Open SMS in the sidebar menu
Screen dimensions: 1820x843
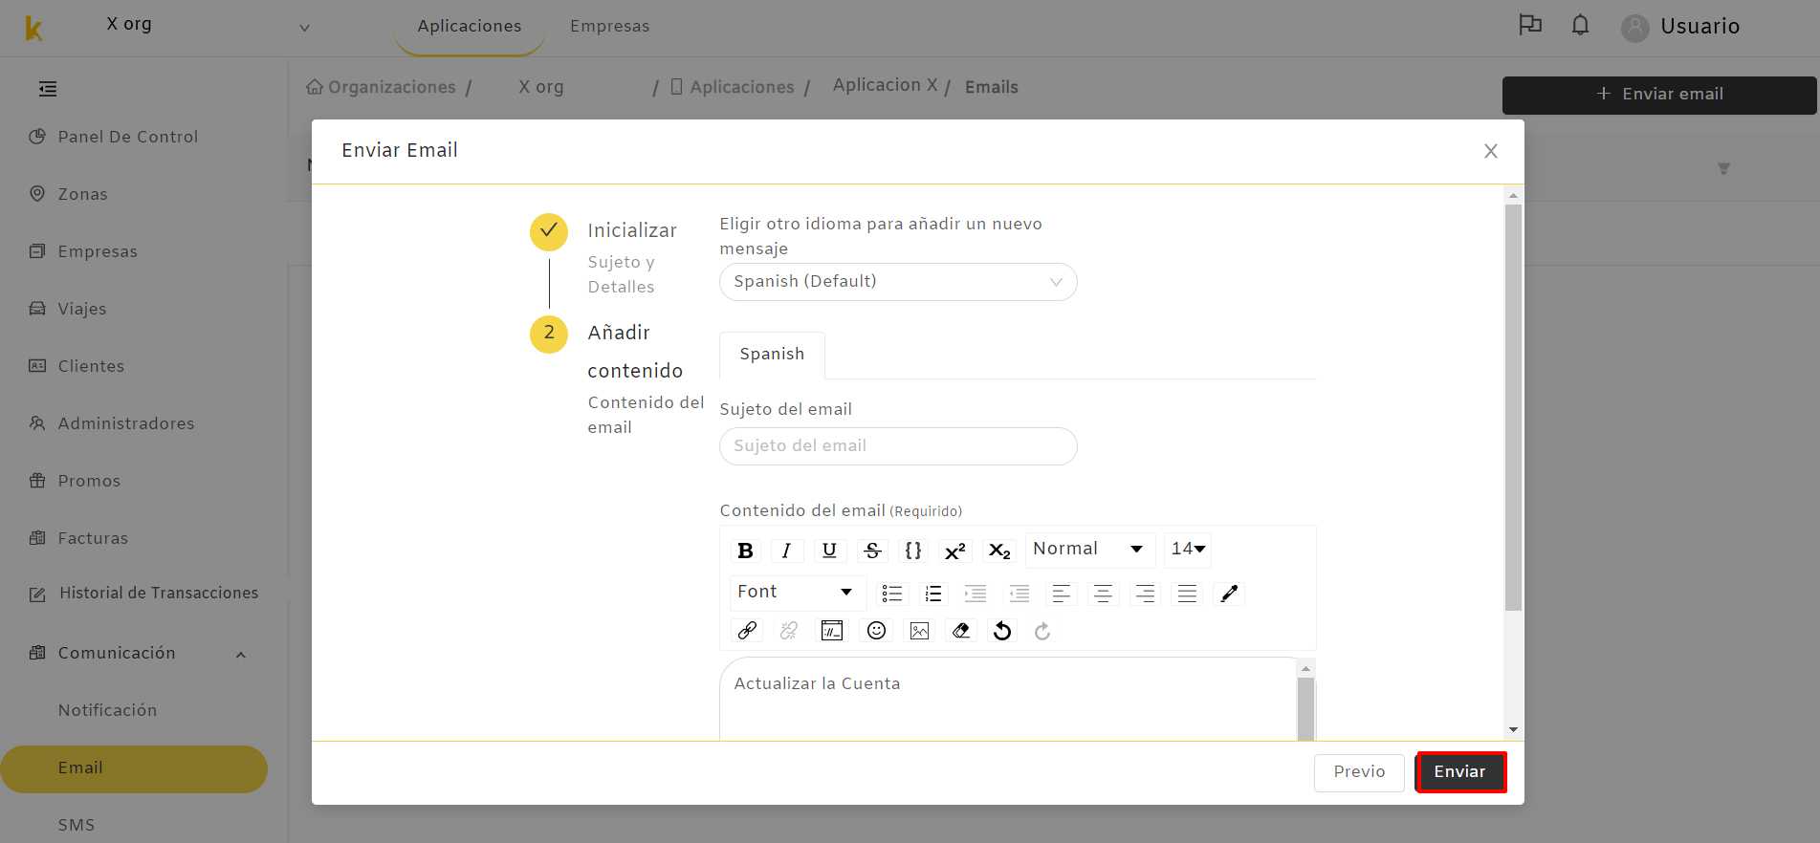click(77, 825)
